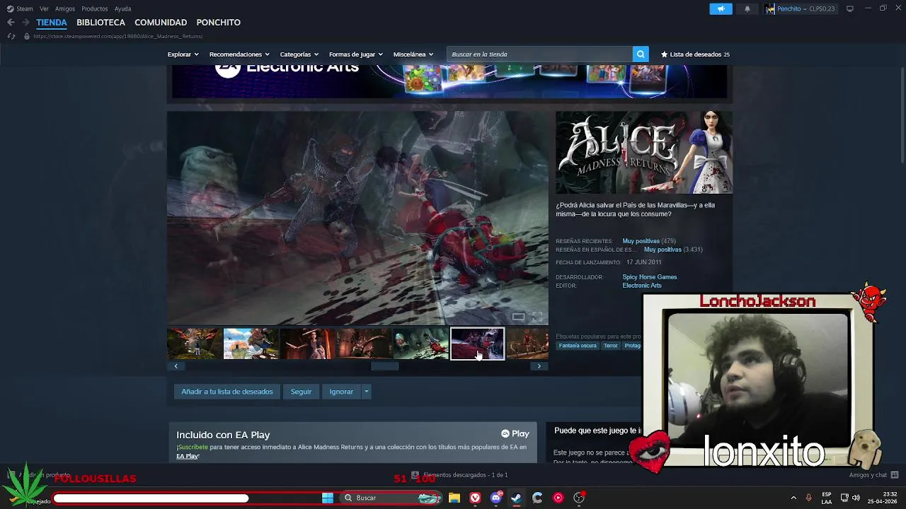This screenshot has height=509, width=906.
Task: Switch to Big Picture mode icon
Action: [850, 8]
